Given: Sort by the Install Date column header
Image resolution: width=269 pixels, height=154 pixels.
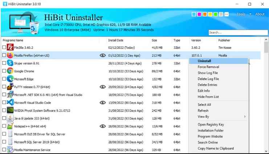Looking at the screenshot, I should point(115,40).
